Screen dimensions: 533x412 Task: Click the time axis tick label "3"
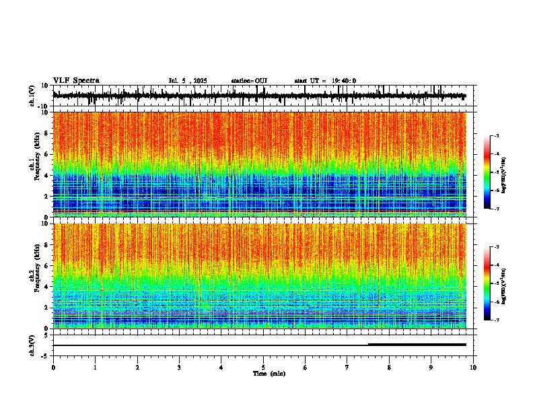coord(179,368)
